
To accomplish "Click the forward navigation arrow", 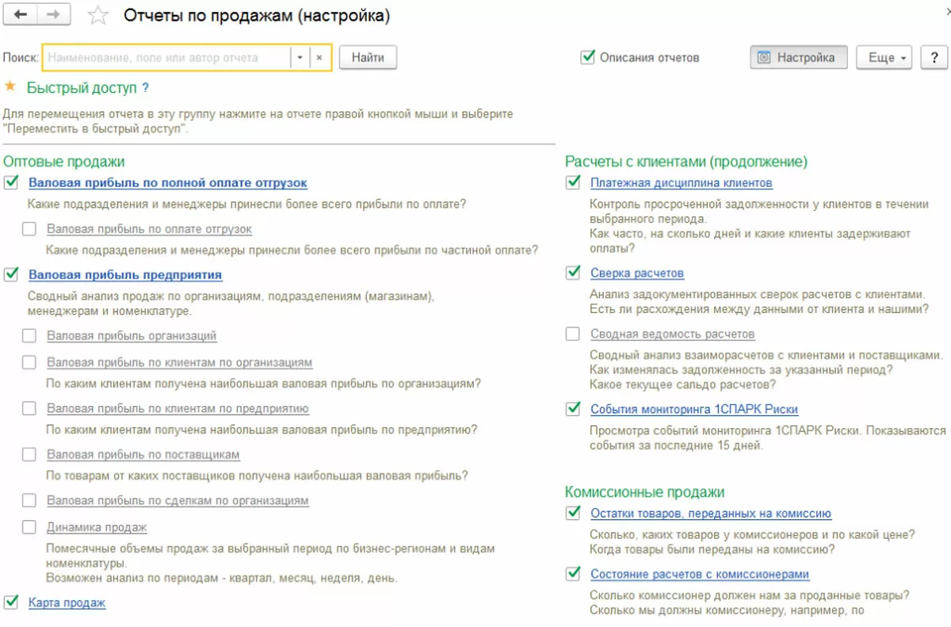I will [x=53, y=15].
